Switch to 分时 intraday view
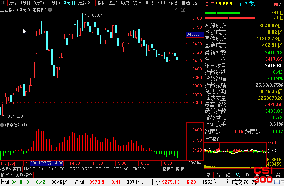The width and height of the screenshot is (284, 186). tap(13, 3)
